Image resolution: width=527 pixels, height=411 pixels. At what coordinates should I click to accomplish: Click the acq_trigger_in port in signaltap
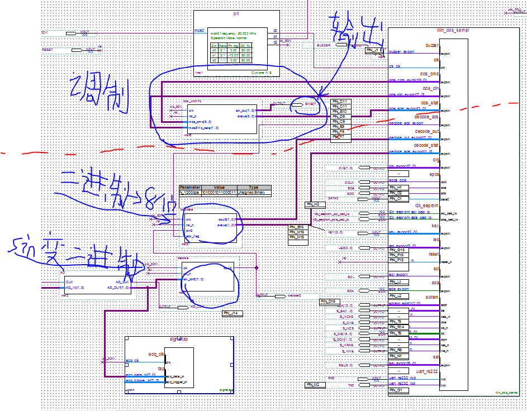tap(177, 382)
